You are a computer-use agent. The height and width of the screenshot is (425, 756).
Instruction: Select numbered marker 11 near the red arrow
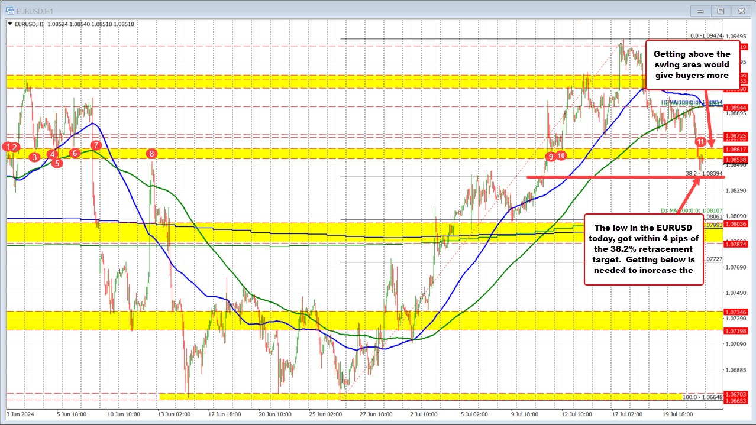pyautogui.click(x=701, y=142)
